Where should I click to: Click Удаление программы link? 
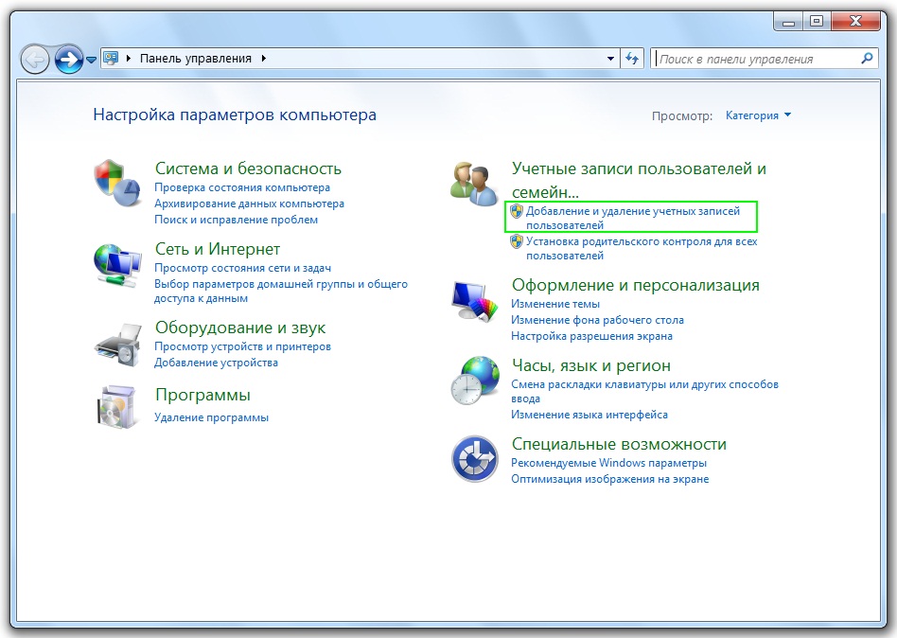pyautogui.click(x=211, y=417)
